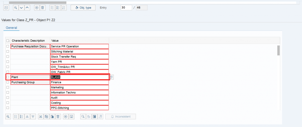This screenshot has height=127, width=302.
Task: Click the centered lines icon left of filter
Action: [27, 116]
